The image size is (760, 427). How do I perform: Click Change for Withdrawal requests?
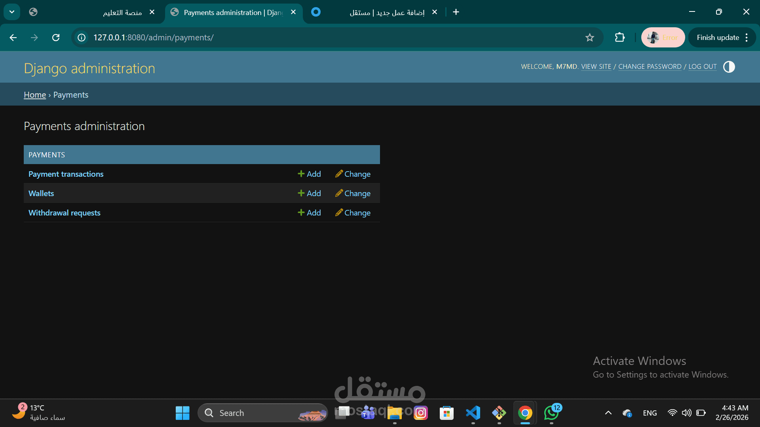[x=353, y=213]
